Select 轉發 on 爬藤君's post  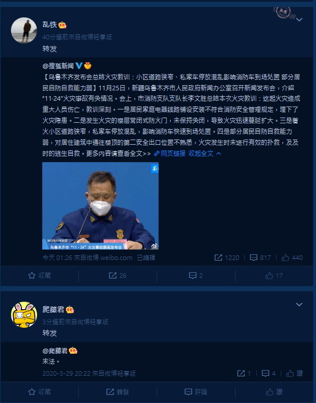(117, 392)
